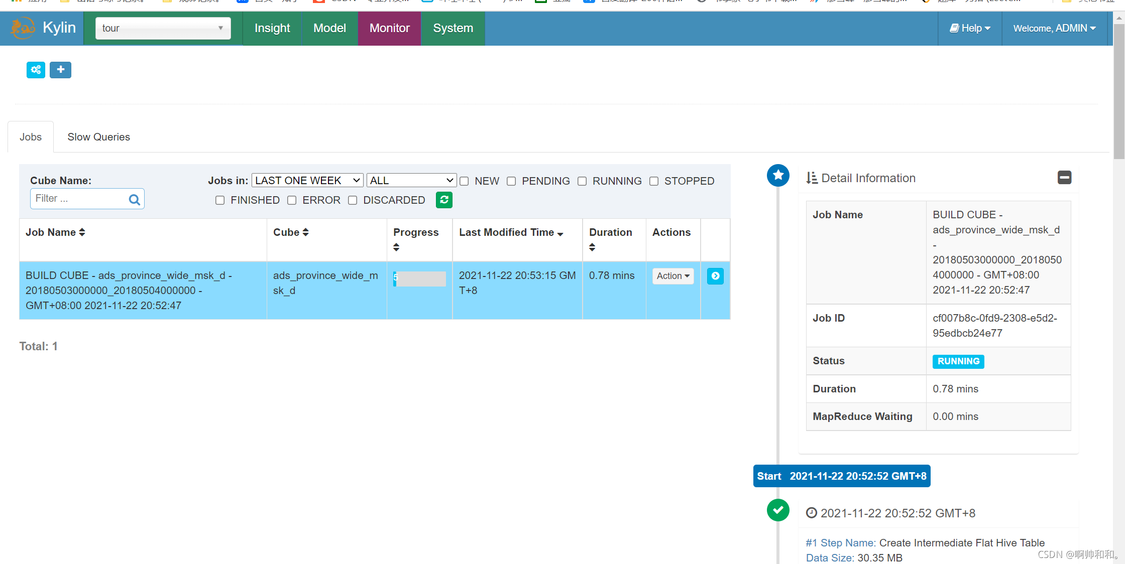Screen dimensions: 1125x564
Task: Enable the RUNNING status checkbox
Action: click(x=582, y=181)
